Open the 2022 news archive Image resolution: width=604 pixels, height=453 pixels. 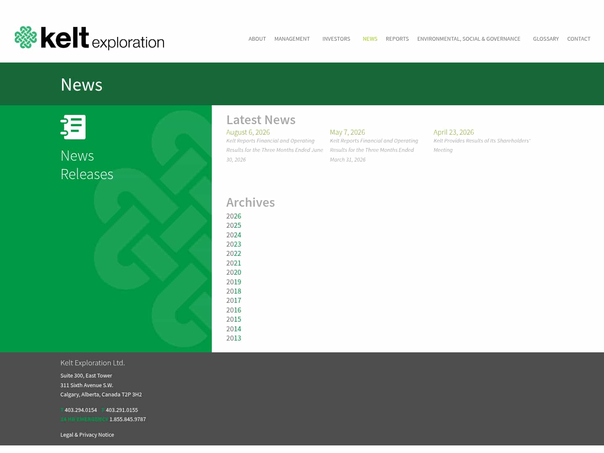[234, 253]
